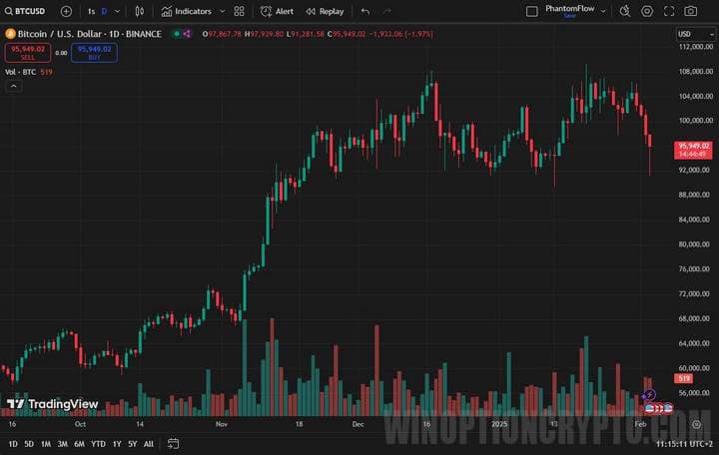Open the Indicators dialog

[187, 11]
